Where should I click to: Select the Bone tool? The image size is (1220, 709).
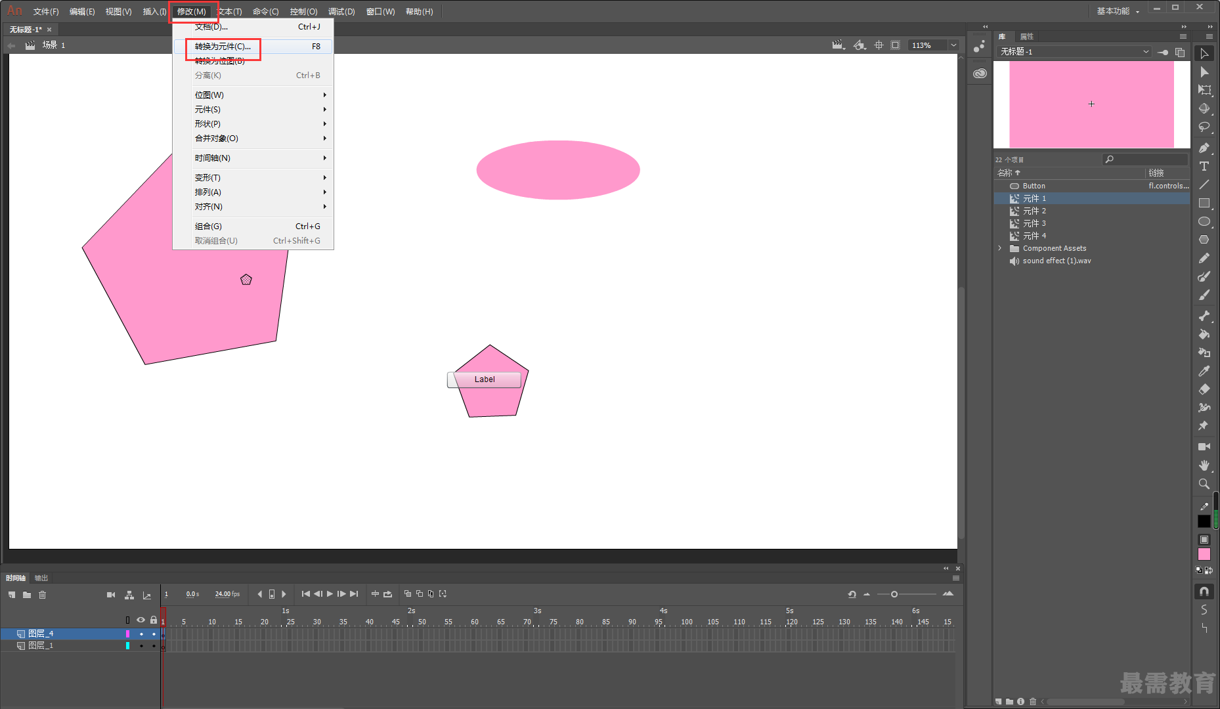click(x=1204, y=316)
